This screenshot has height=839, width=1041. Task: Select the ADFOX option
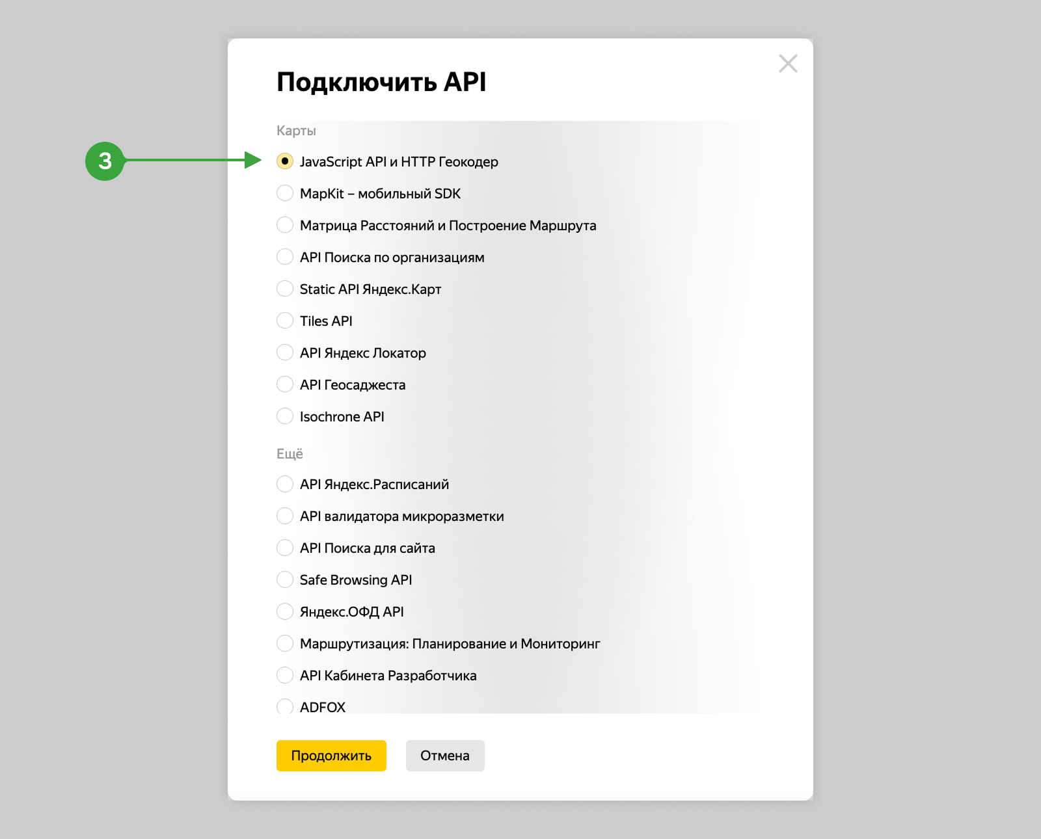pos(285,706)
